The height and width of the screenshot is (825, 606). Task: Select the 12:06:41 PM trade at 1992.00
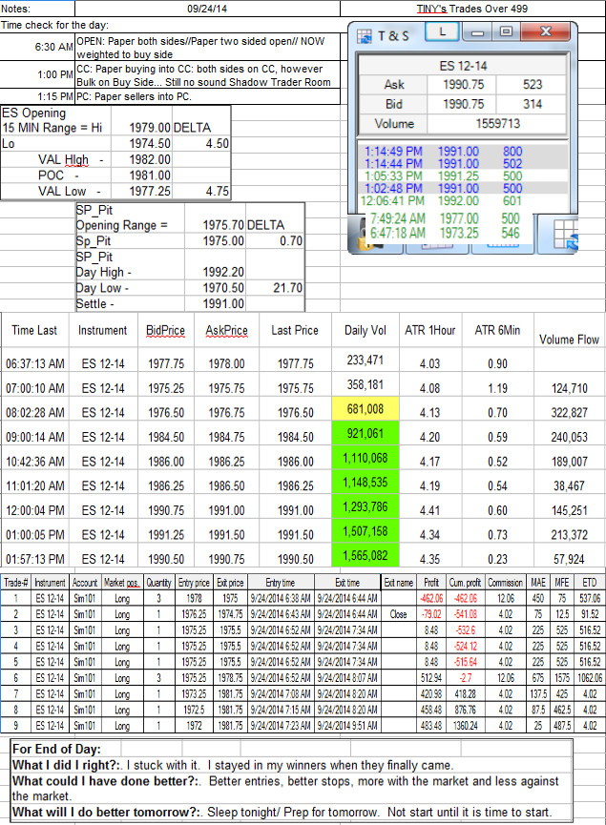coord(463,200)
